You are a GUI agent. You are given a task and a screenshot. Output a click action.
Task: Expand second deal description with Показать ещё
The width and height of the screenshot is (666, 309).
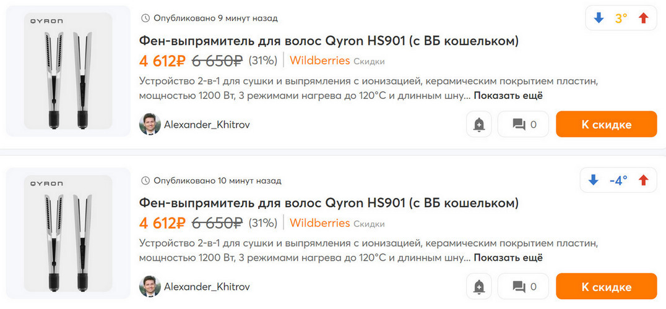click(x=508, y=258)
